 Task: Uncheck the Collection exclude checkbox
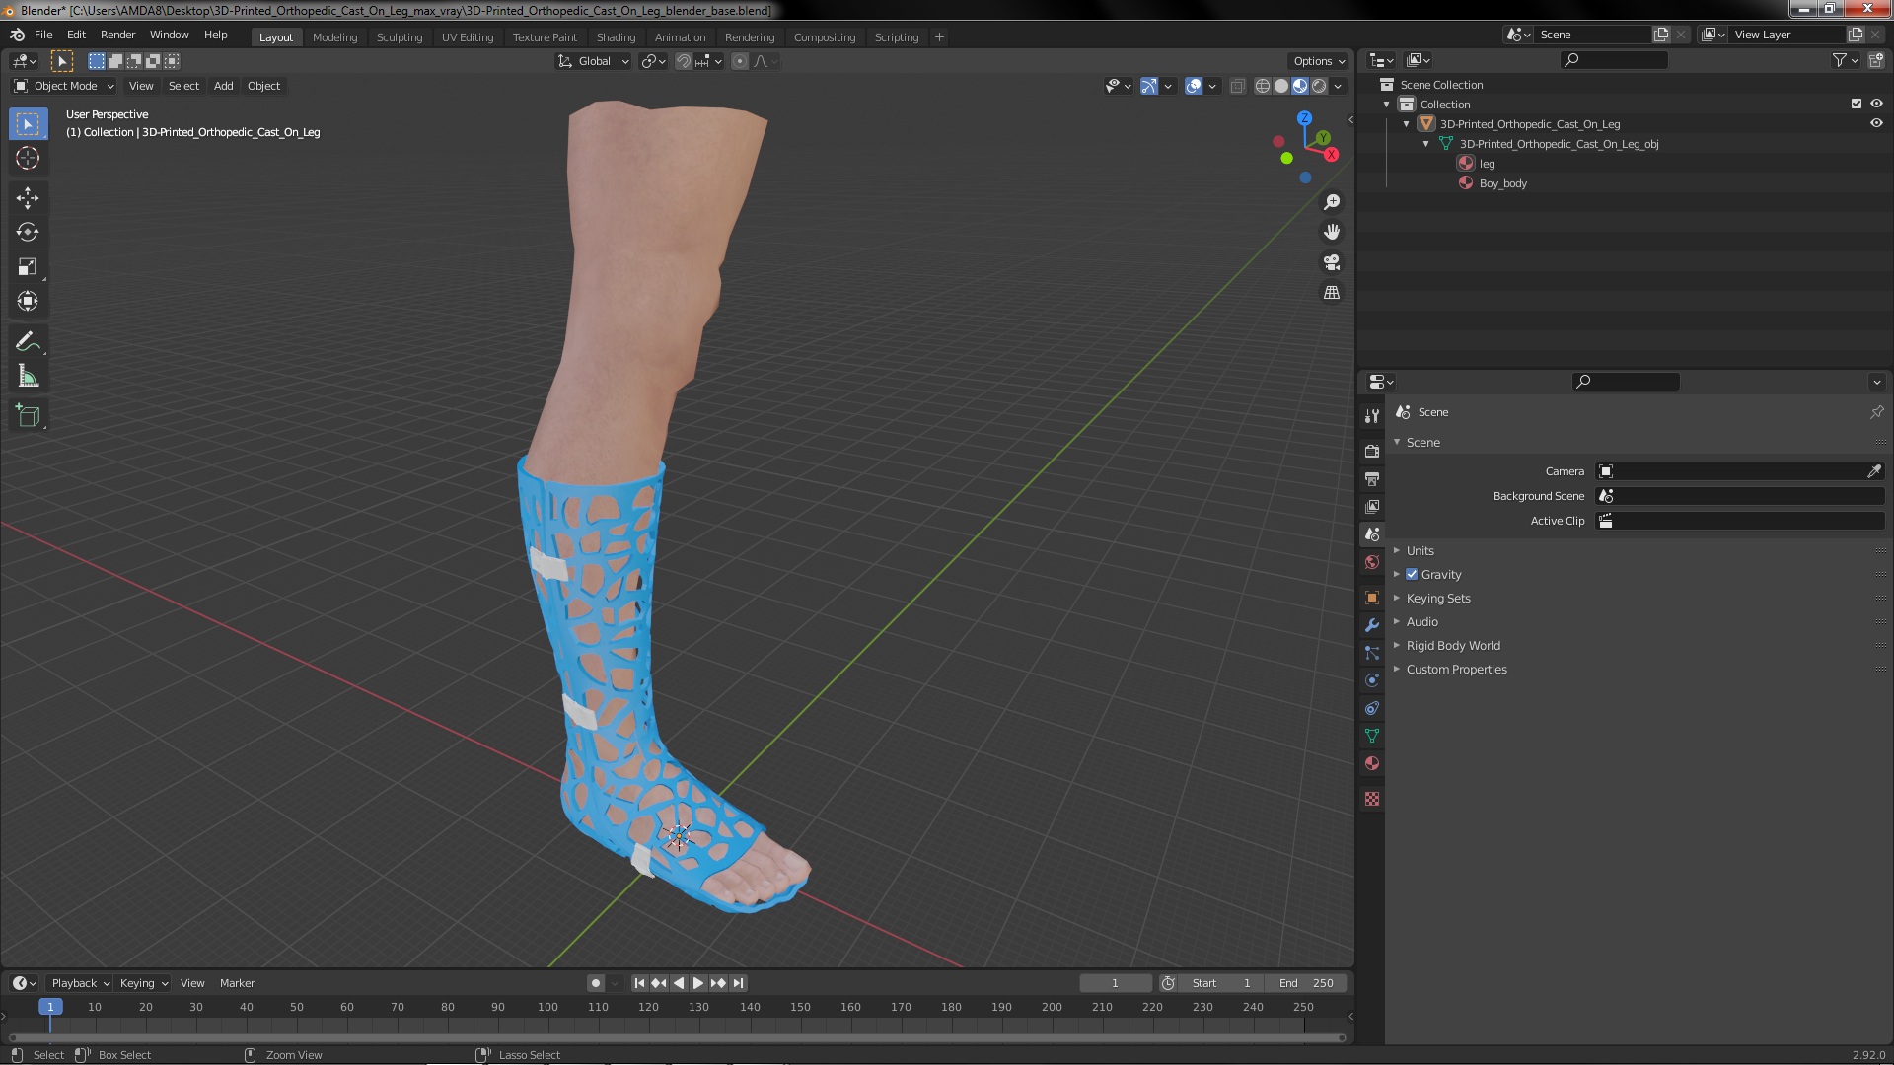1857,105
